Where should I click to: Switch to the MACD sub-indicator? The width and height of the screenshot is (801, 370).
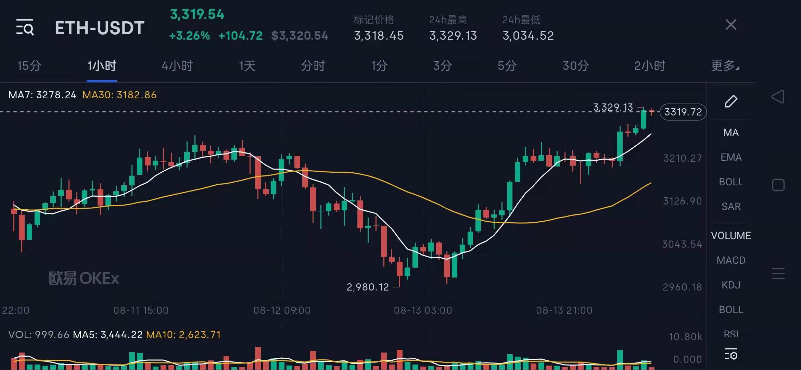tap(731, 260)
